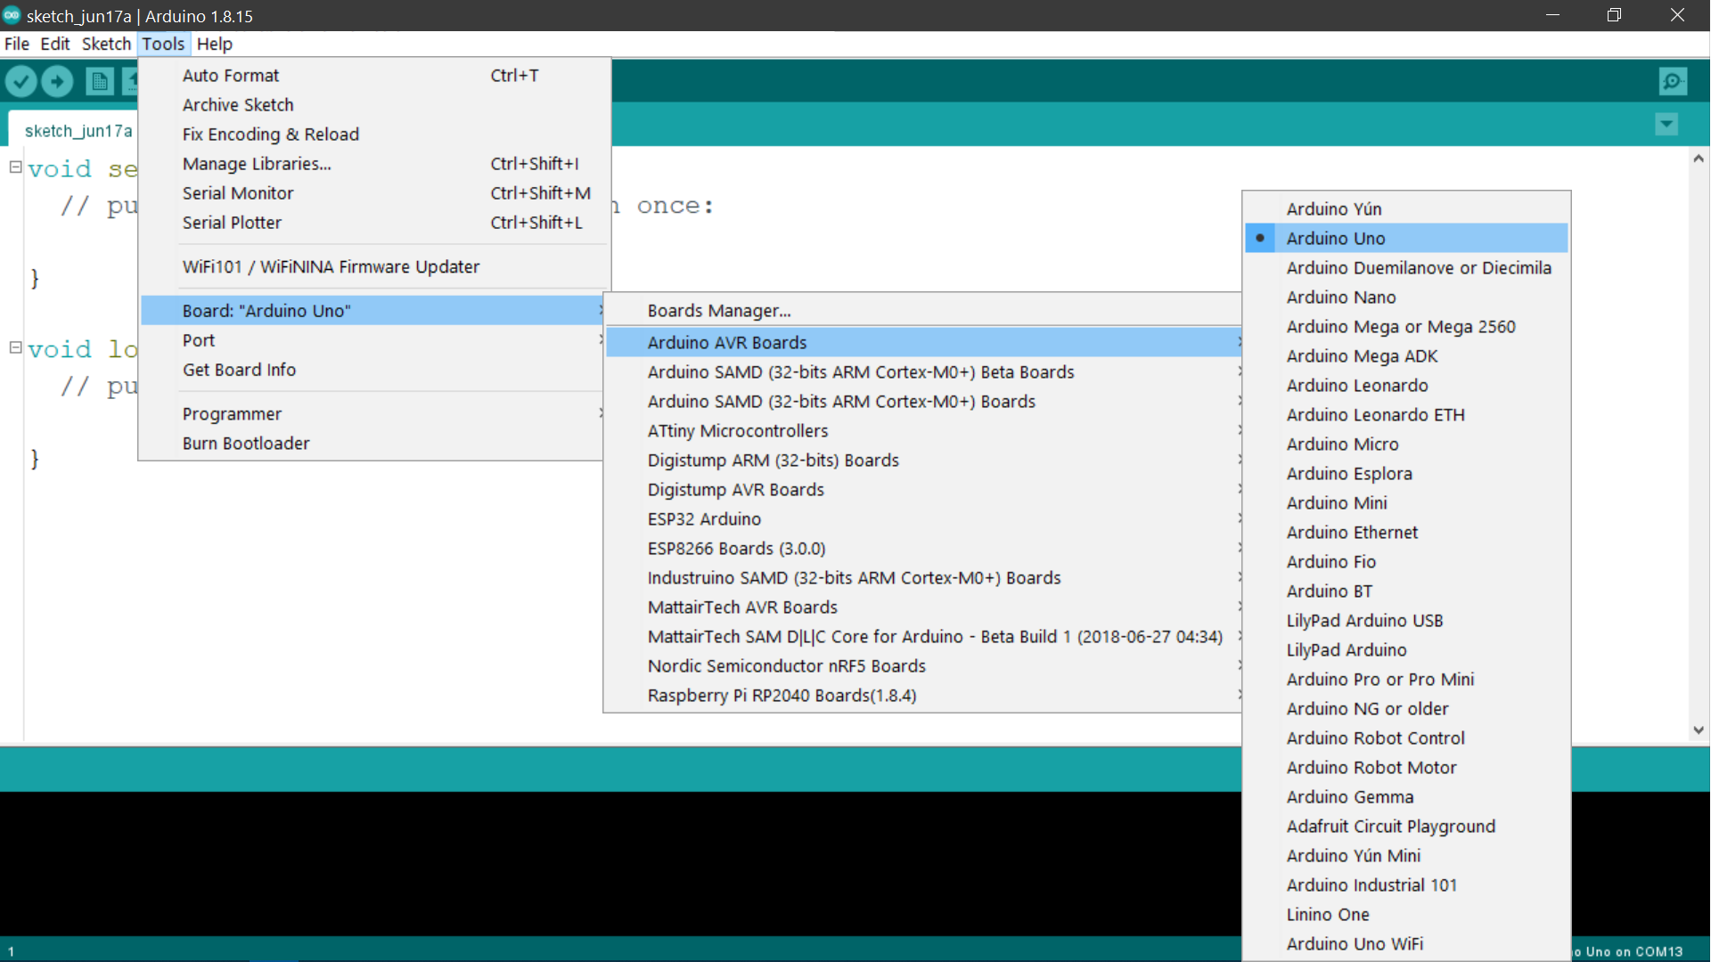The height and width of the screenshot is (962, 1711).
Task: Select Arduino Micro board
Action: [1406, 444]
